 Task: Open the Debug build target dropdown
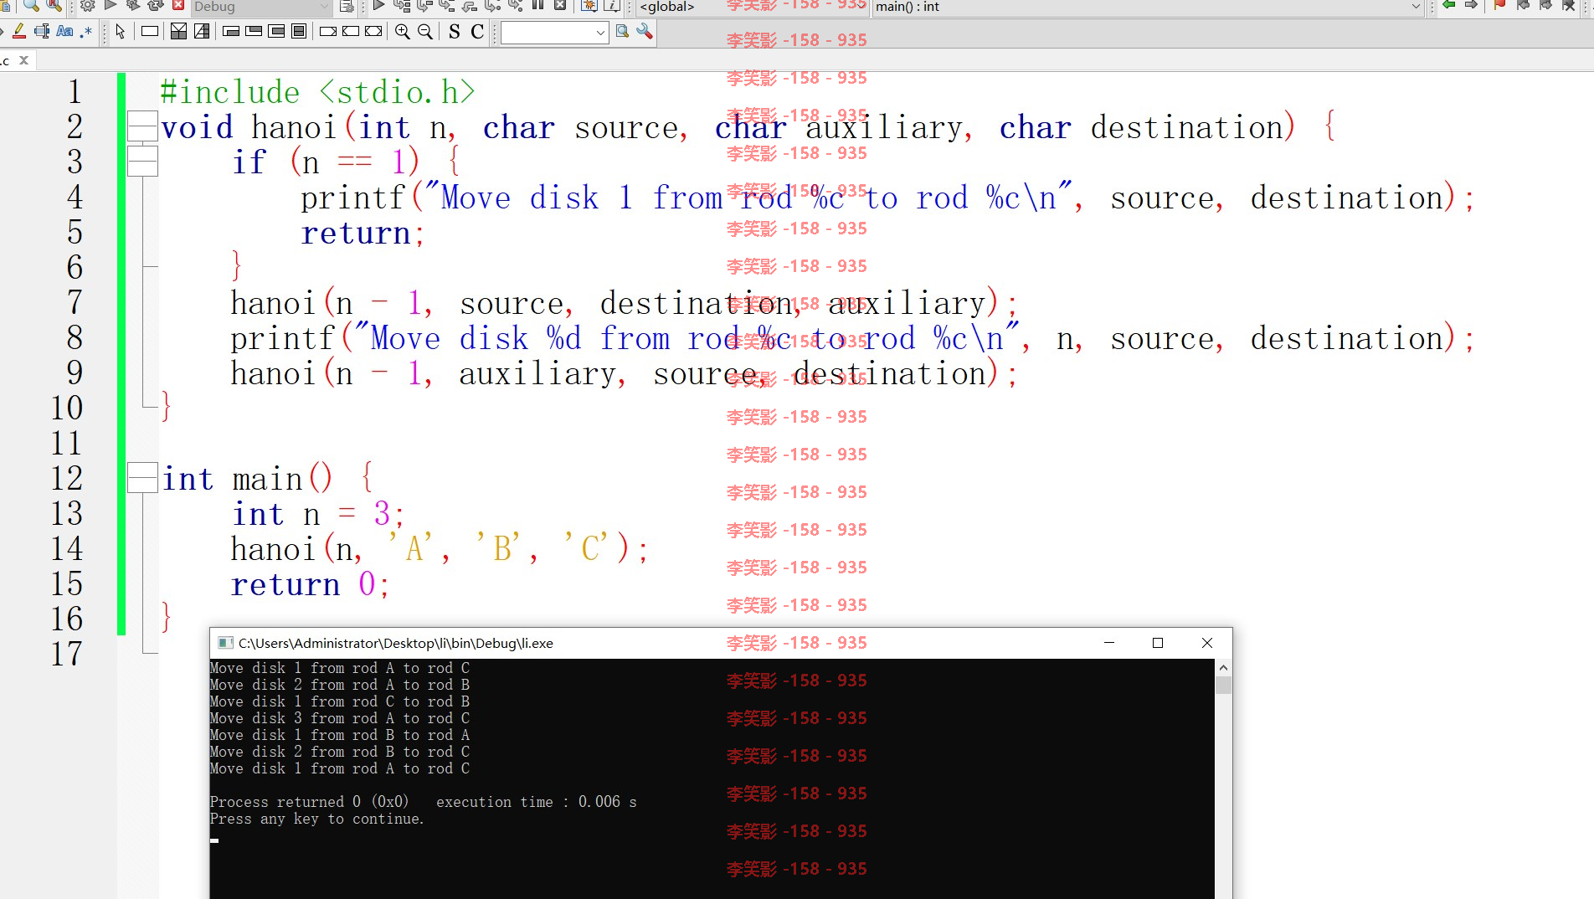click(x=262, y=7)
